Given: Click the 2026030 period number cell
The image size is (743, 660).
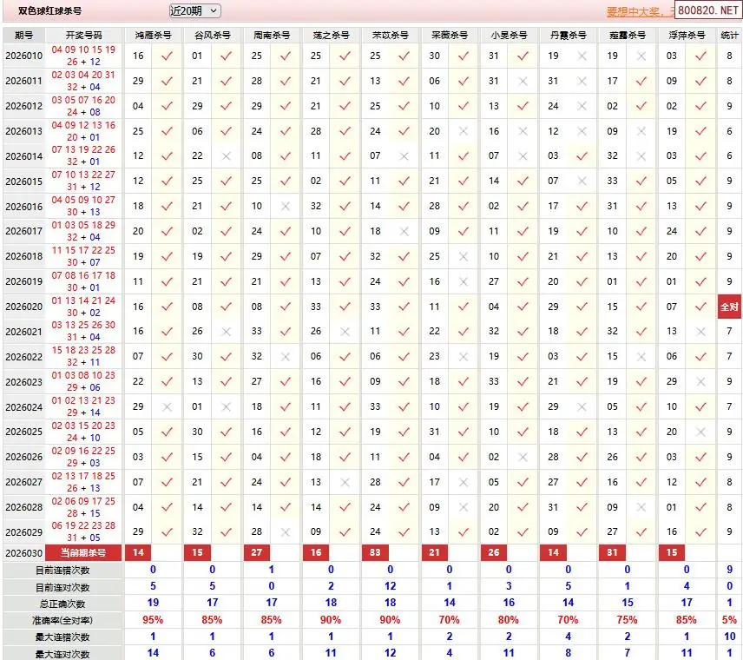Looking at the screenshot, I should [x=23, y=553].
